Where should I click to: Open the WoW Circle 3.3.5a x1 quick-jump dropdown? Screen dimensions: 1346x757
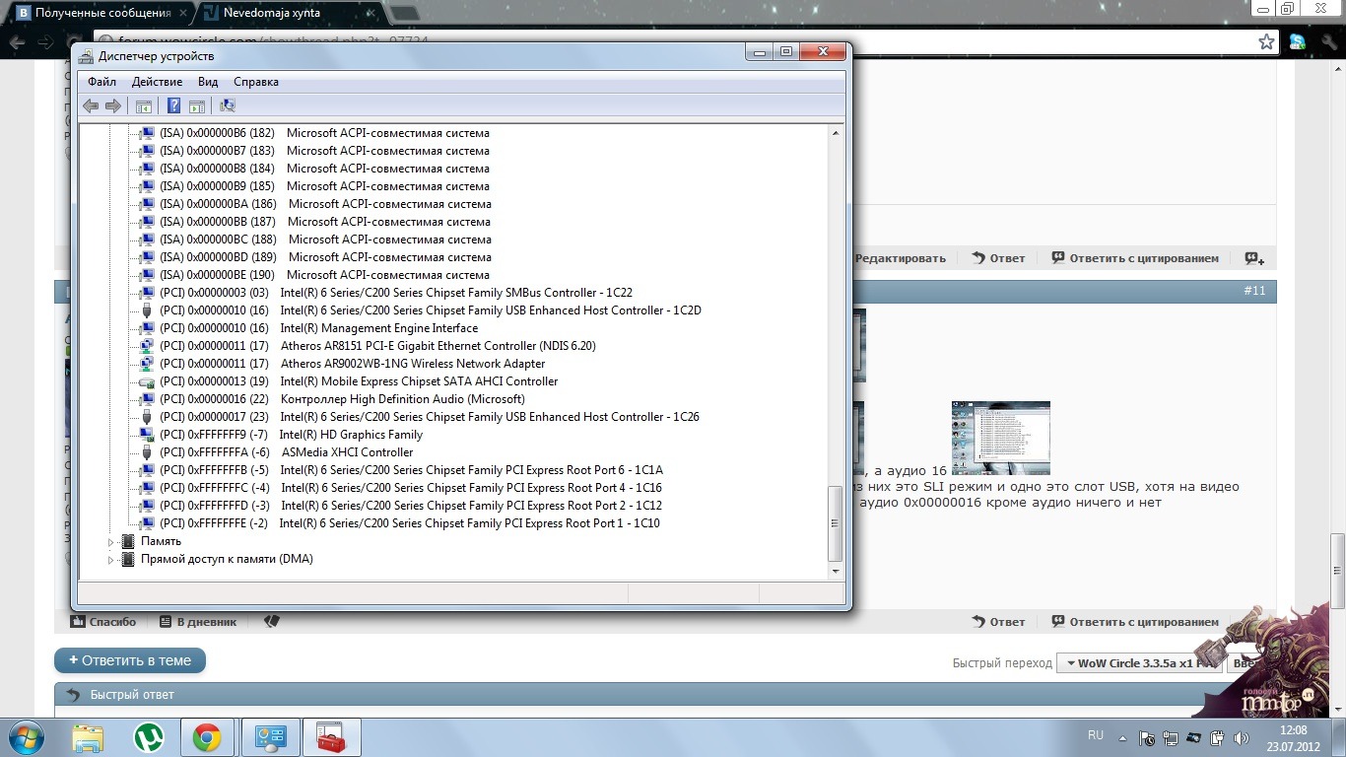coord(1139,663)
